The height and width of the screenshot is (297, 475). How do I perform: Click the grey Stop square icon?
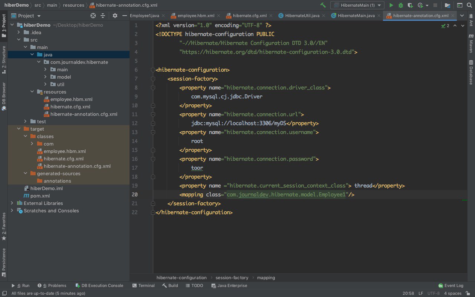[436, 5]
